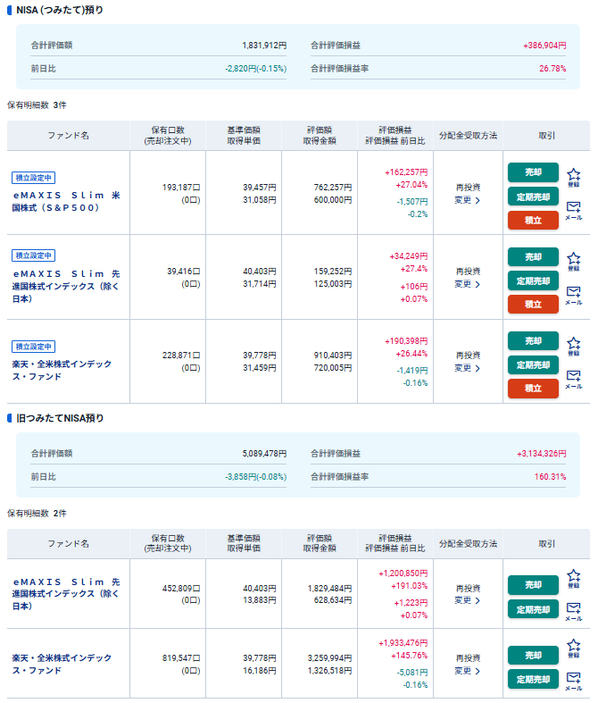
Task: Click star 登録 icon for eMAXIS Slim 米国株式
Action: [573, 176]
